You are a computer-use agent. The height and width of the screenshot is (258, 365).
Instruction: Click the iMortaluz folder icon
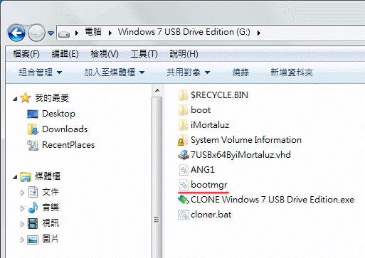(x=183, y=125)
